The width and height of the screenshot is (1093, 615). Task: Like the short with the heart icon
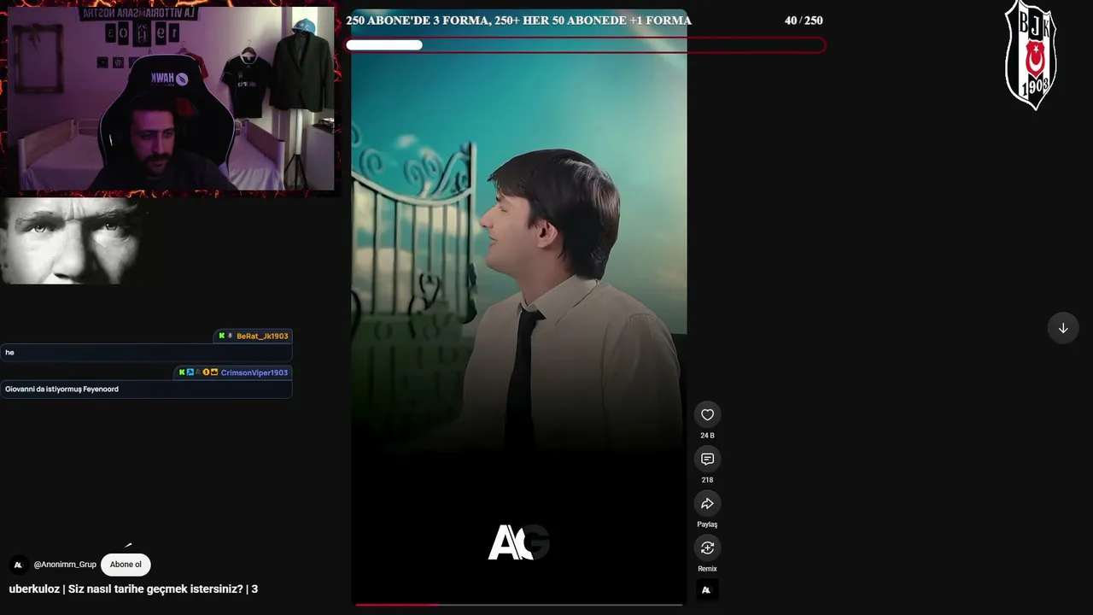(x=707, y=415)
